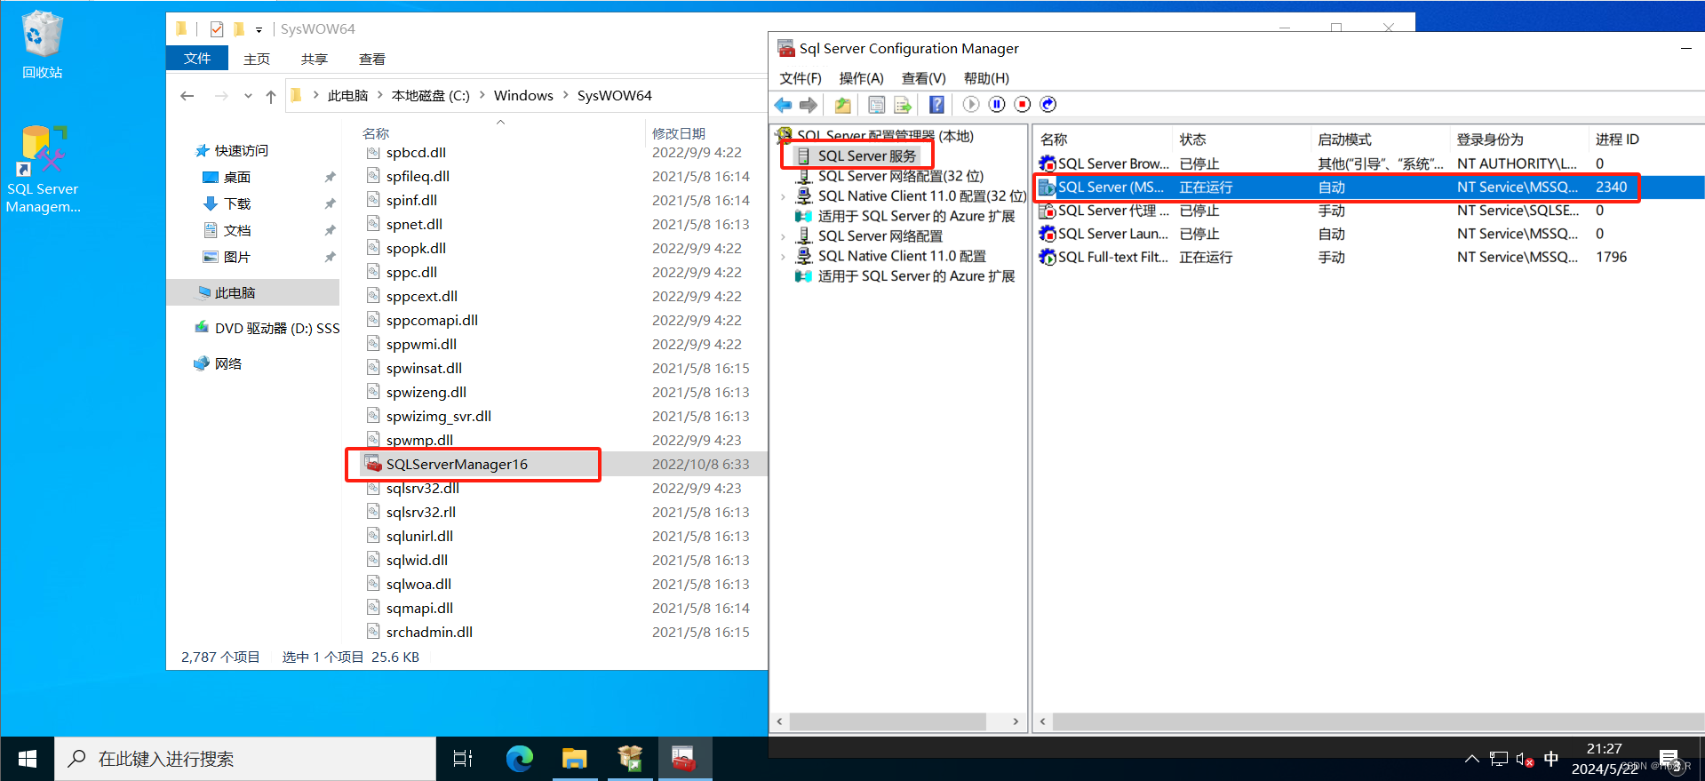Open the 查看(V) menu

coord(923,78)
